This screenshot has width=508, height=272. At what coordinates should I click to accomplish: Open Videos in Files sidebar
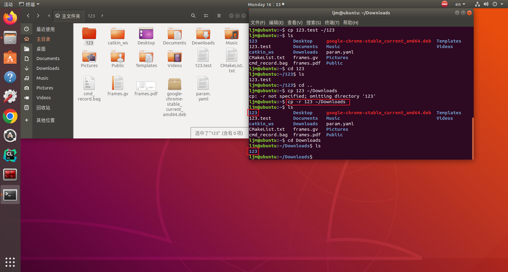tap(47, 98)
